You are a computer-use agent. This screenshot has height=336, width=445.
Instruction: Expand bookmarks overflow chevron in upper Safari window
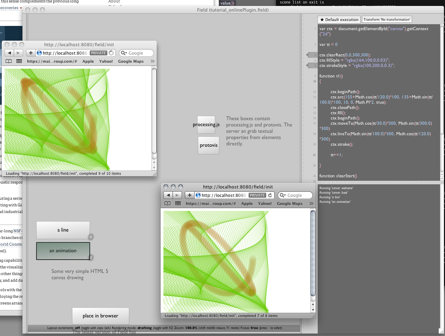point(153,61)
